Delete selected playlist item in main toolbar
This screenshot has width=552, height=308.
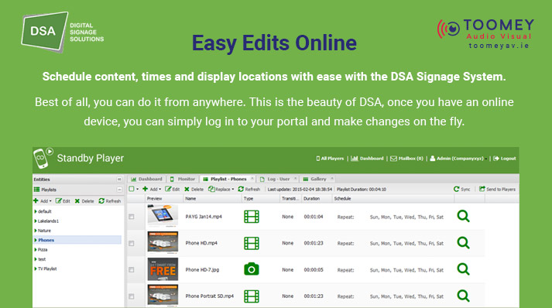point(194,189)
